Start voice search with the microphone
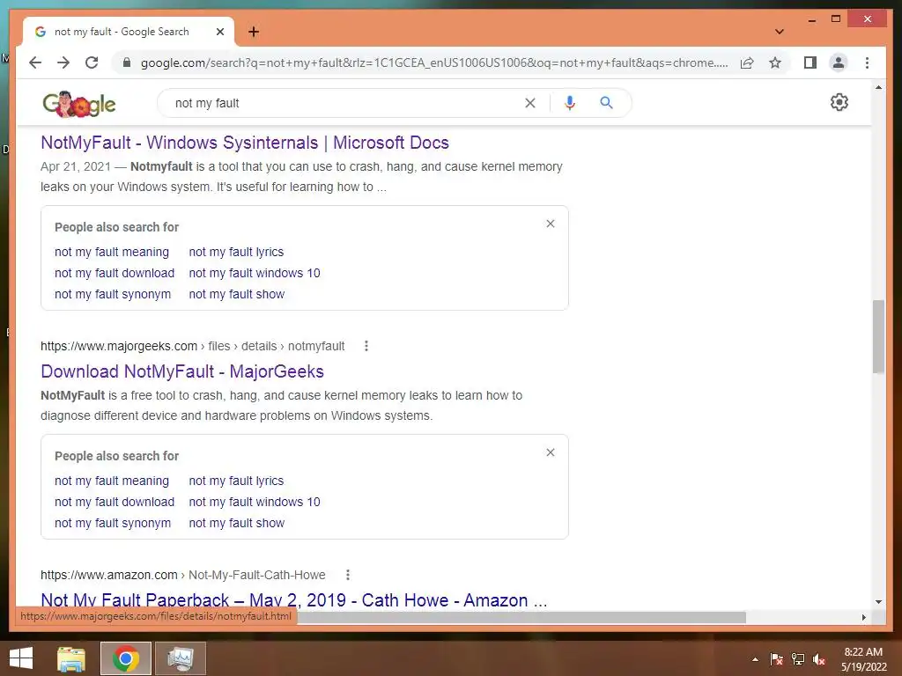The height and width of the screenshot is (676, 902). [570, 103]
